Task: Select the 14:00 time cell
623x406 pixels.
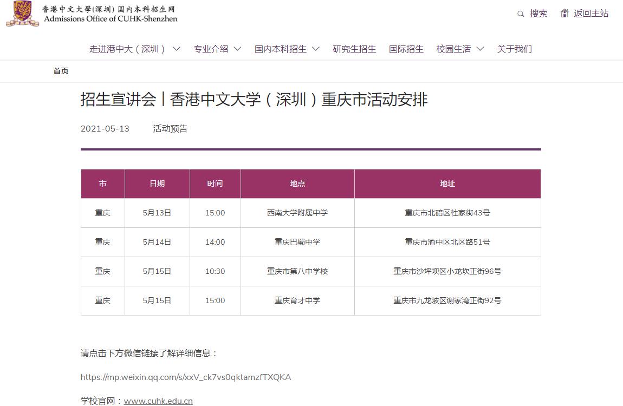Action: [x=215, y=242]
